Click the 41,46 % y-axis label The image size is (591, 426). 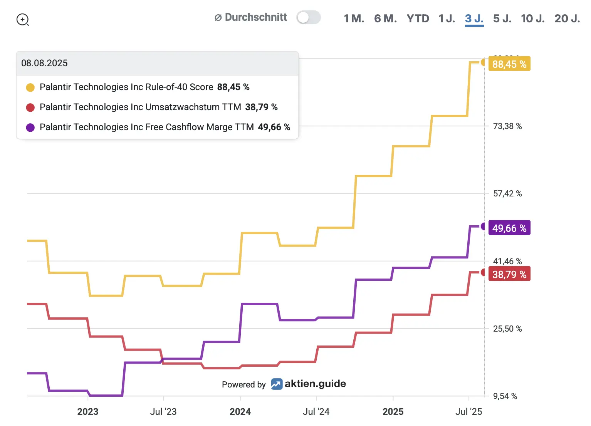pyautogui.click(x=507, y=261)
